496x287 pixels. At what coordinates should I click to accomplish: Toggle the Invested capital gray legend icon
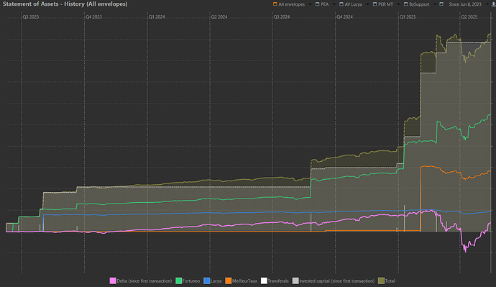point(295,281)
